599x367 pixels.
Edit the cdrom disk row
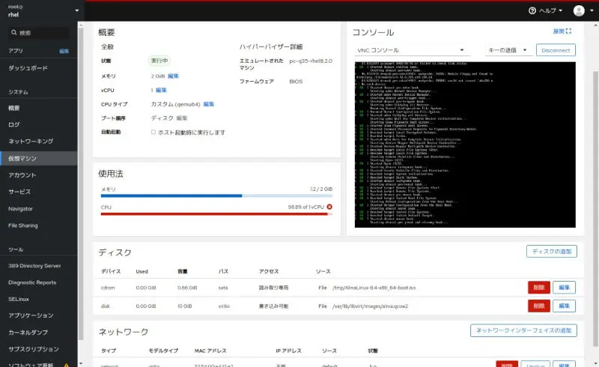point(564,288)
